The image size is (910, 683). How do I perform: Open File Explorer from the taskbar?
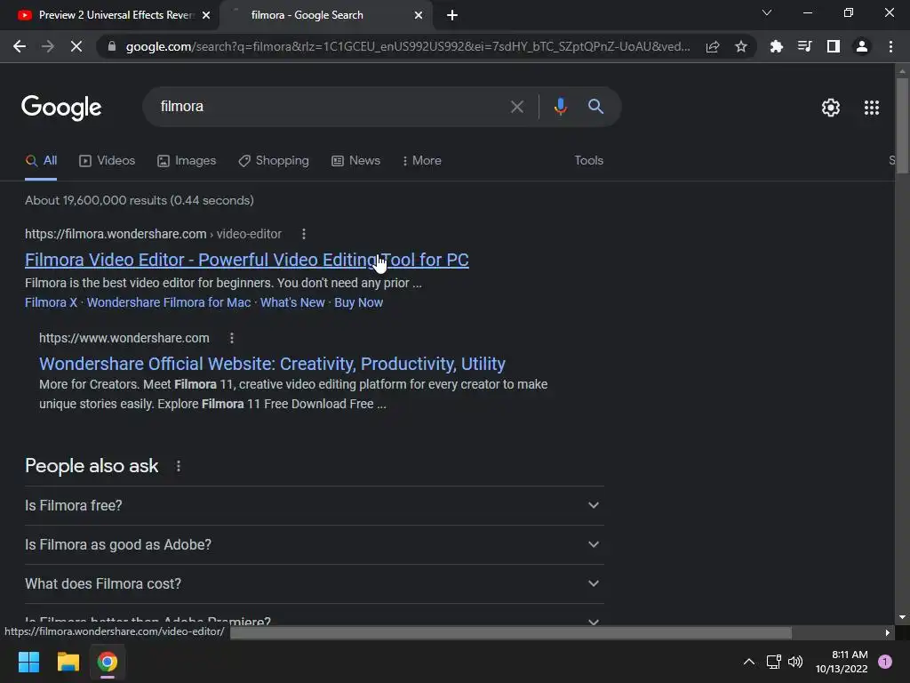pos(68,662)
